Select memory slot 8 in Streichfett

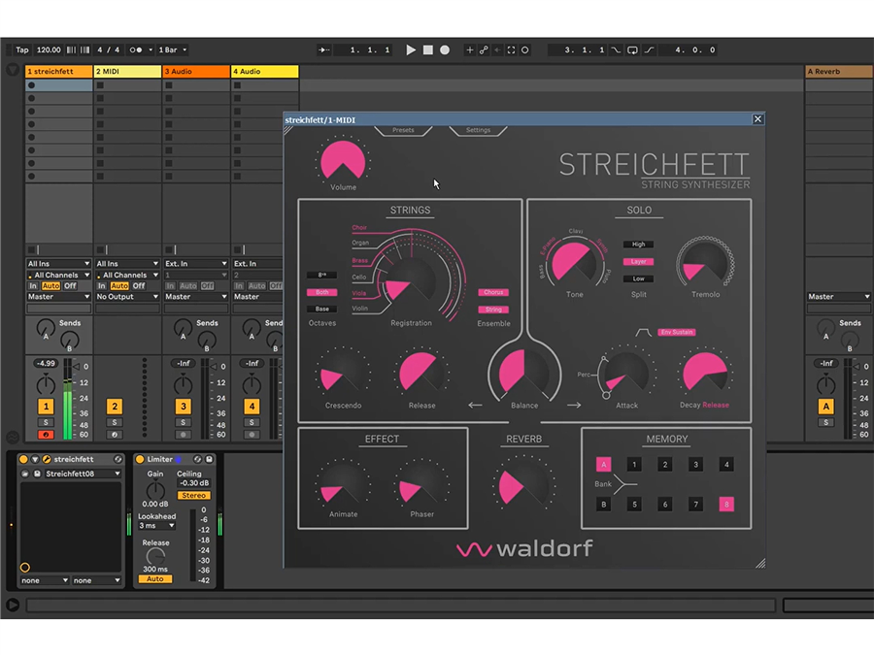[725, 504]
